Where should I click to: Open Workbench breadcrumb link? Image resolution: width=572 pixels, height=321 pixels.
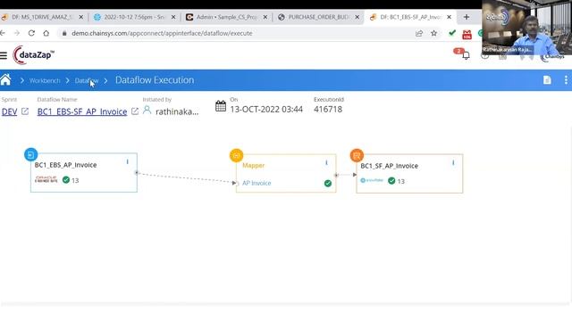(45, 81)
